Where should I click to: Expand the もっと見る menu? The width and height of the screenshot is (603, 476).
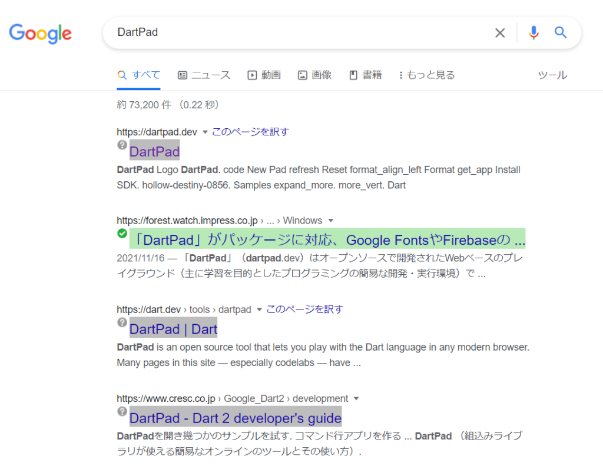427,75
